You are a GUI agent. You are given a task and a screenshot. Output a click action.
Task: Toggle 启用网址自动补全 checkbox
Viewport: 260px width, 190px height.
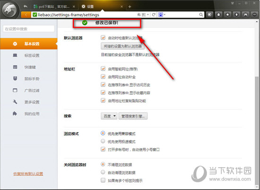coord(103,76)
